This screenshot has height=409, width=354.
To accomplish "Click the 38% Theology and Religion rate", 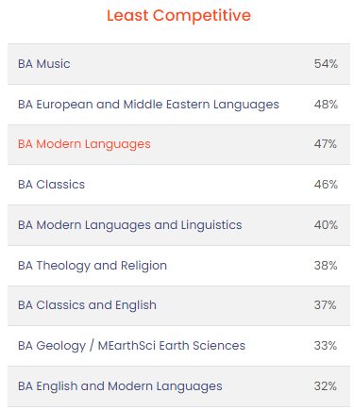I will tap(326, 266).
